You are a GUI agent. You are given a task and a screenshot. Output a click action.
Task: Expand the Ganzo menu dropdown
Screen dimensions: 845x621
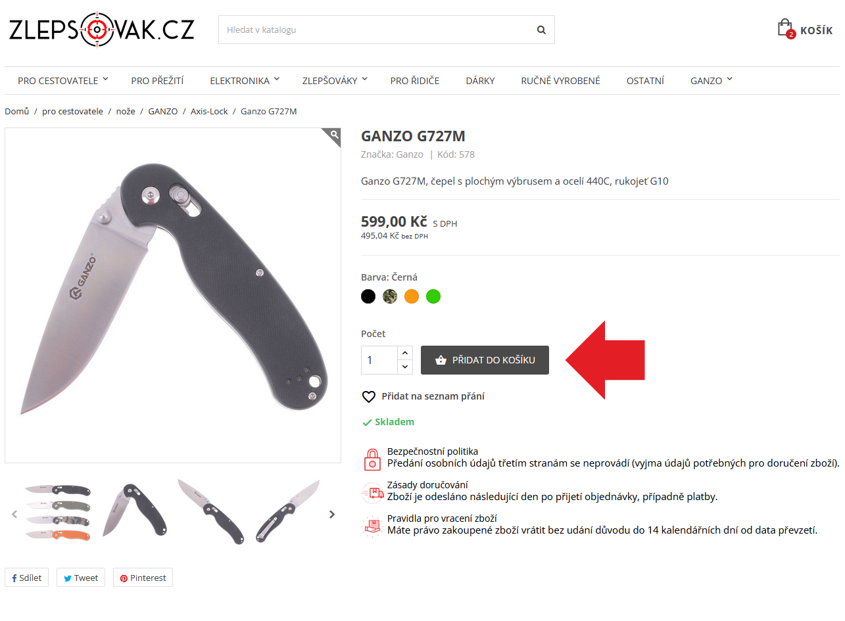pyautogui.click(x=712, y=81)
